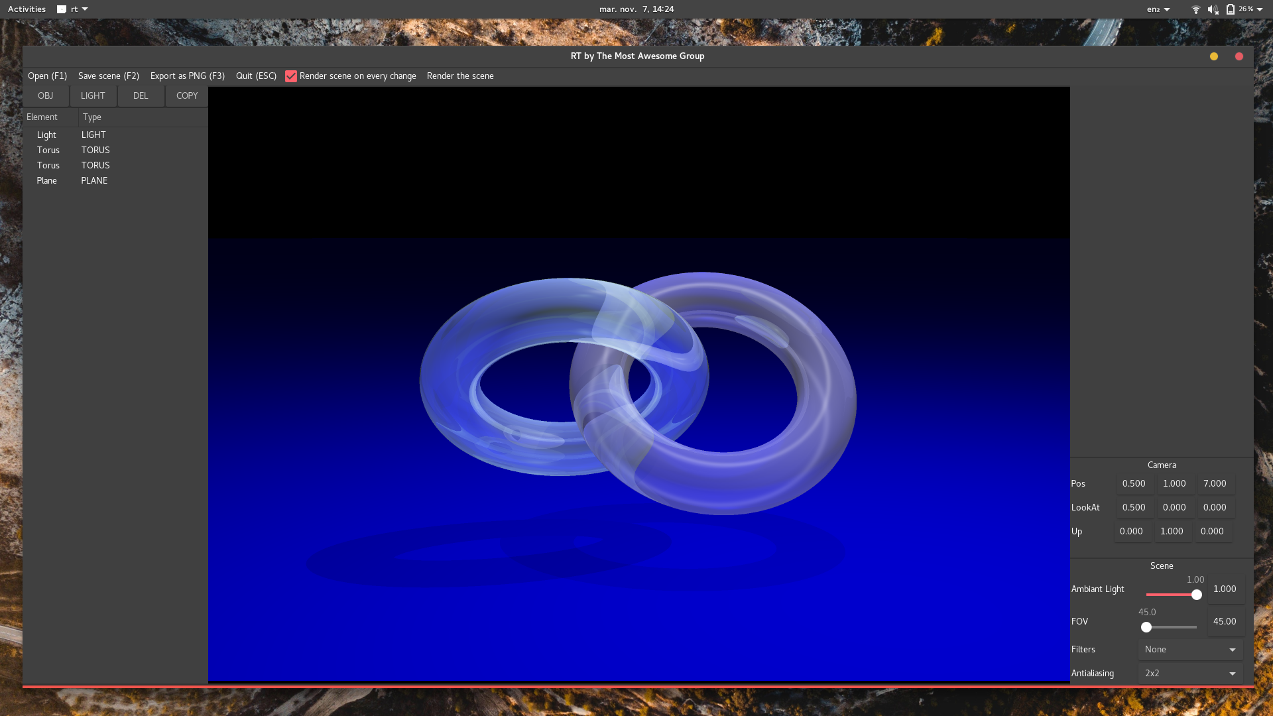Click the rt app icon in top bar
The height and width of the screenshot is (716, 1273).
point(62,9)
